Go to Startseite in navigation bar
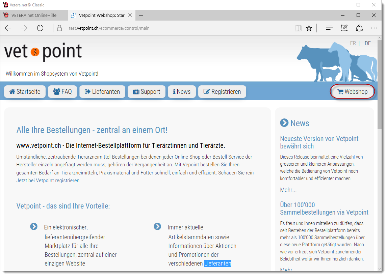The height and width of the screenshot is (276, 387). pos(25,92)
